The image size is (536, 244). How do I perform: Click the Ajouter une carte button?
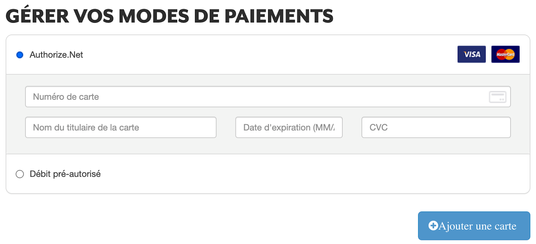pyautogui.click(x=474, y=226)
